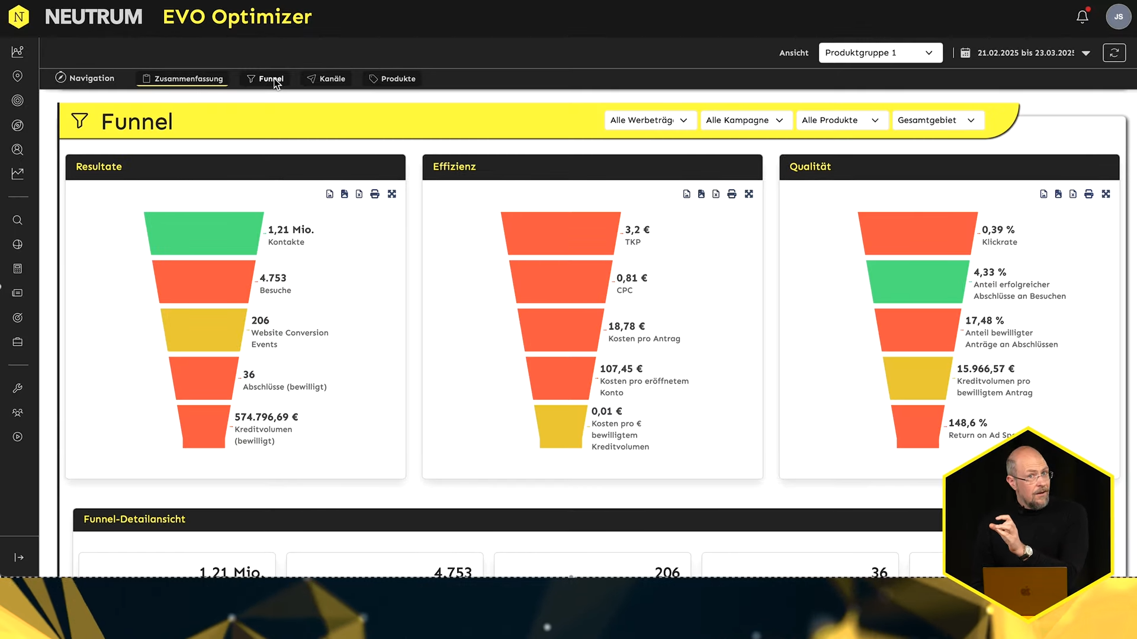
Task: Open the play-circle icon in the sidebar
Action: (x=18, y=437)
